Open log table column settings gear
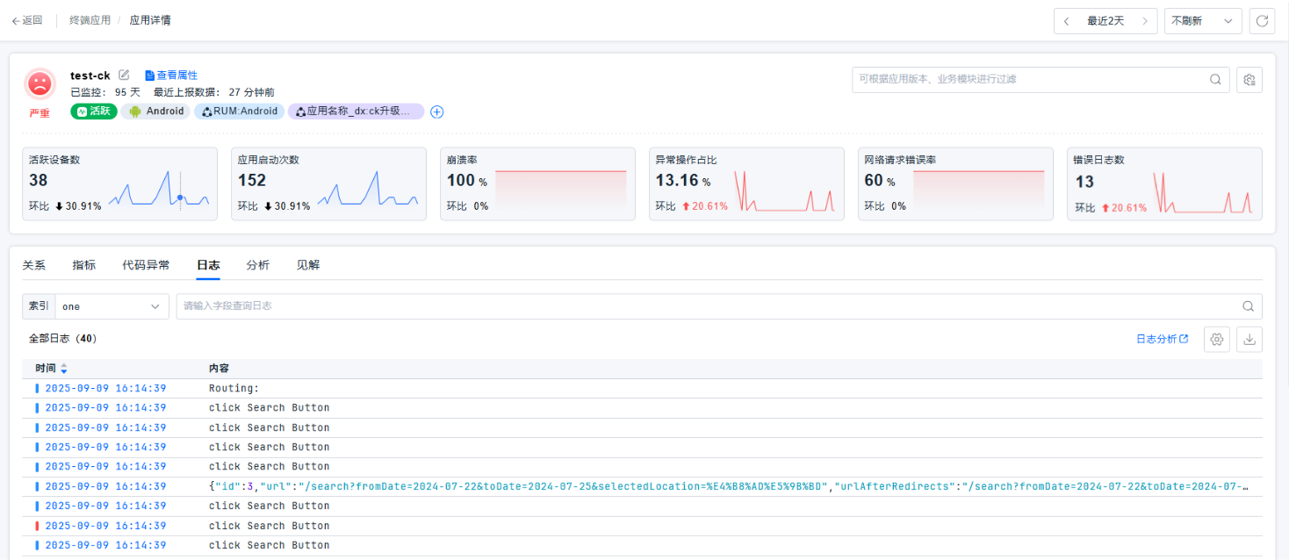The height and width of the screenshot is (560, 1289). pos(1216,339)
